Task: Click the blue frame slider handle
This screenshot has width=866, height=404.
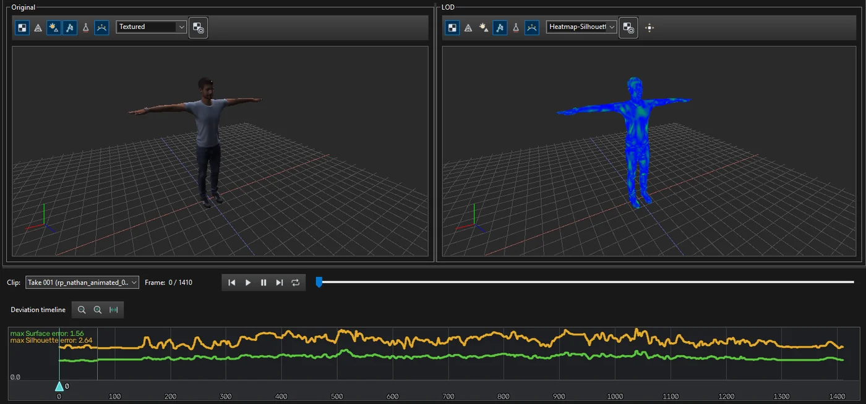Action: point(319,282)
